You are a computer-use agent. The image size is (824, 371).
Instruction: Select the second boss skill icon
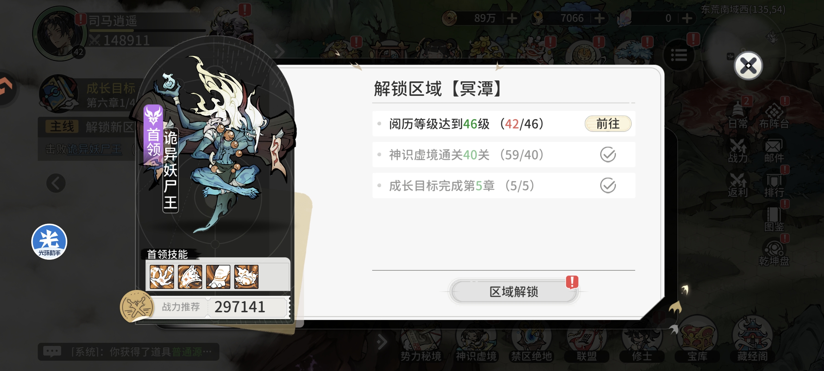[190, 277]
